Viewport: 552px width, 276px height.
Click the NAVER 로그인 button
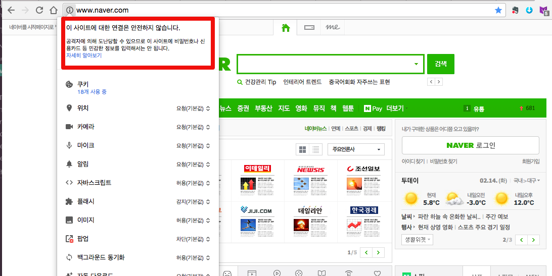(471, 145)
